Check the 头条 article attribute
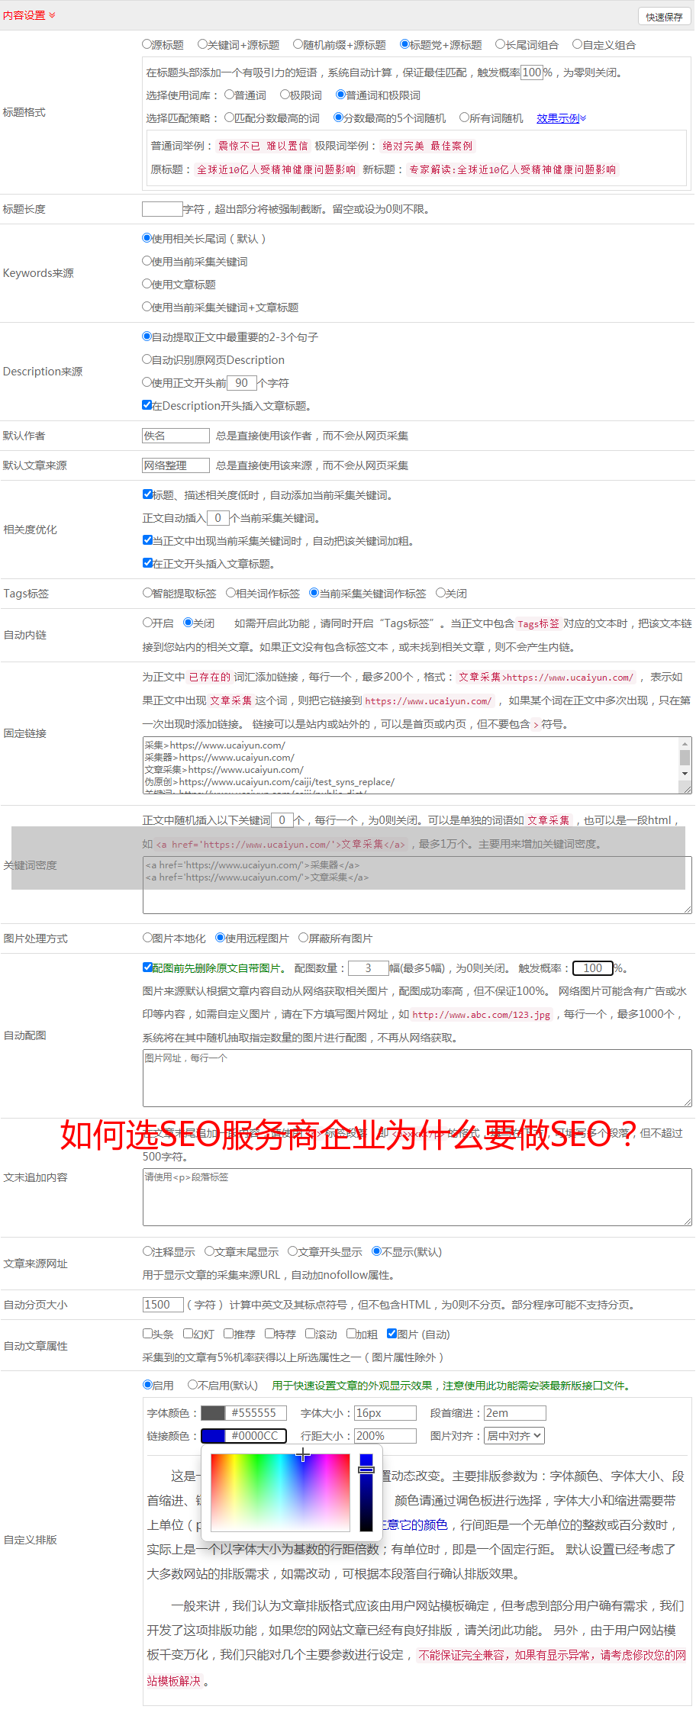The height and width of the screenshot is (1716, 696). tap(148, 1334)
